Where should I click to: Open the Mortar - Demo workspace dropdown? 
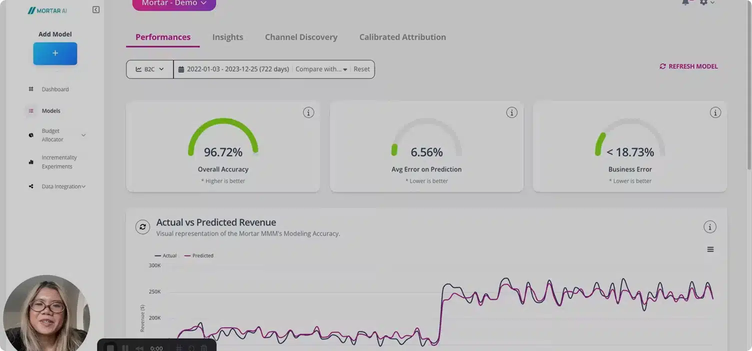[x=174, y=3]
